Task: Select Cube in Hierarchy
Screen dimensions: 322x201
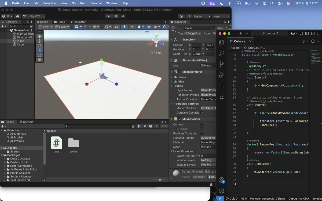Action: 20,44
